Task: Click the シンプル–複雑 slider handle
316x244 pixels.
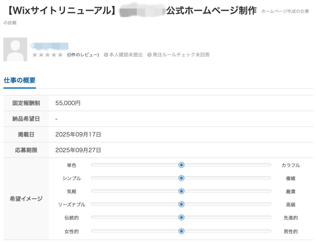Action: 181,178
